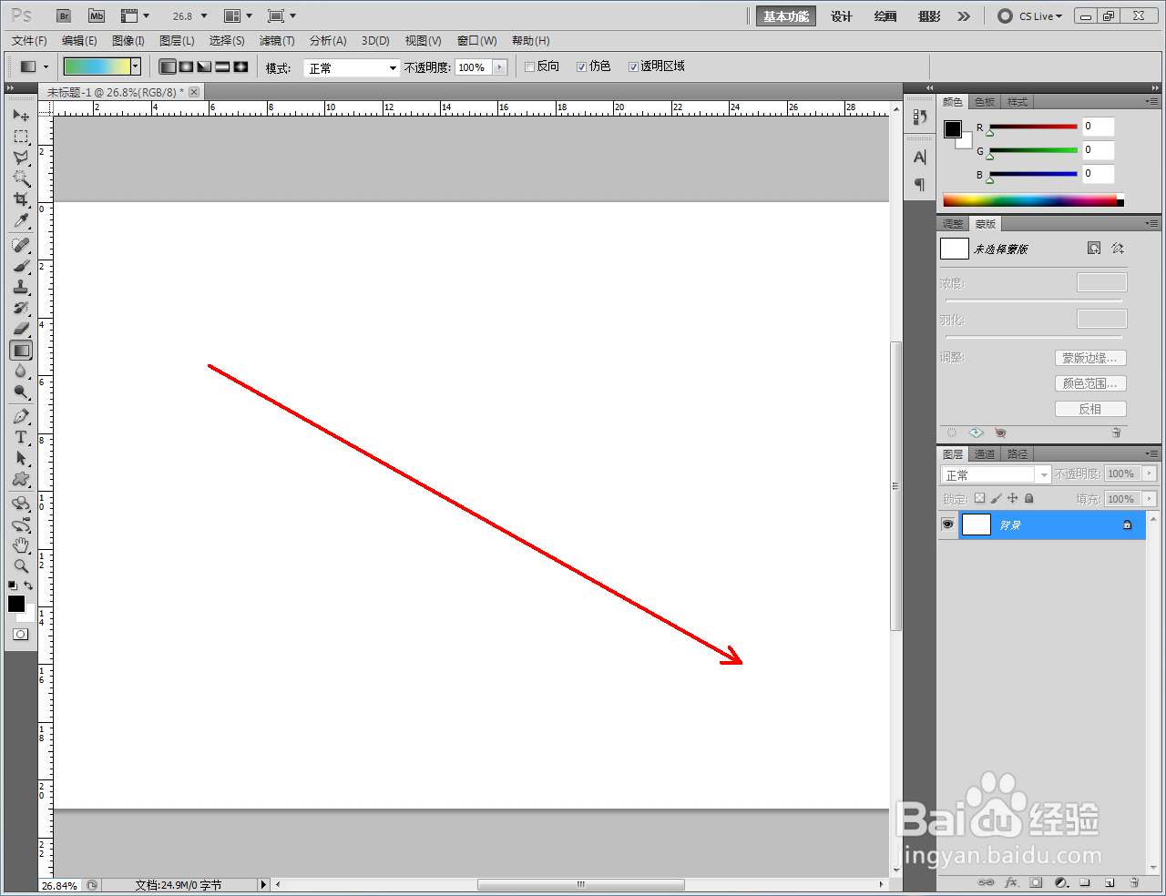Click the color spectrum ramp
The width and height of the screenshot is (1166, 896).
point(1033,200)
